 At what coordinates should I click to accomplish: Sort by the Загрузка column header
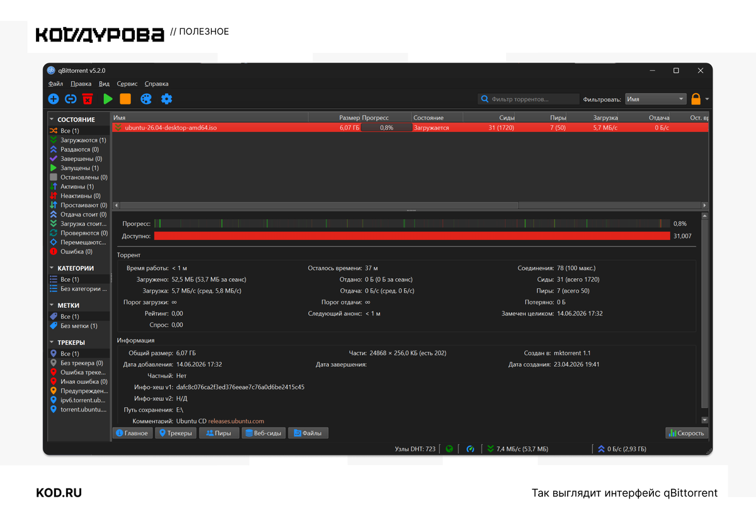[593, 118]
